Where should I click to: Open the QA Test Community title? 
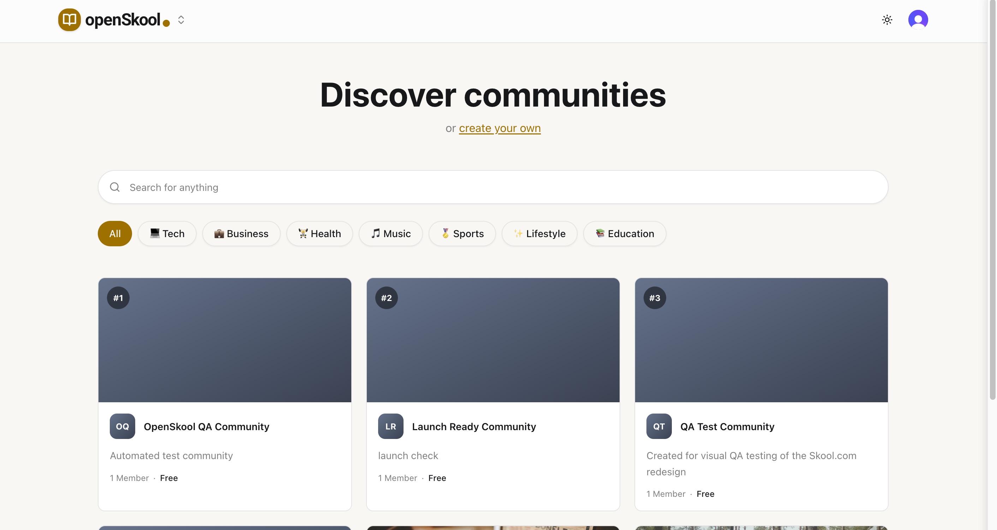727,426
